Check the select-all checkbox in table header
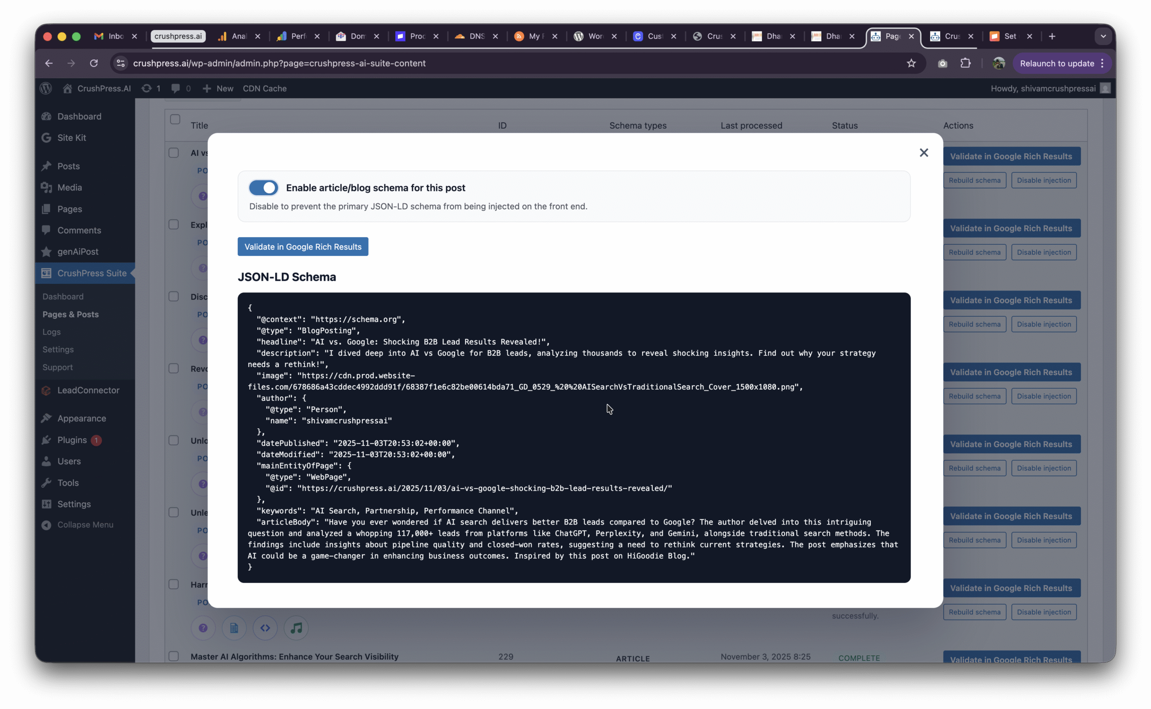 tap(175, 119)
